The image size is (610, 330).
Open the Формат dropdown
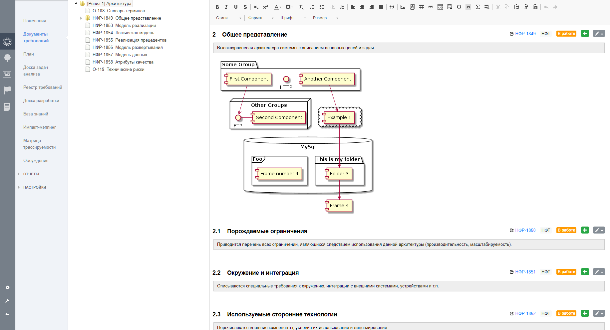click(261, 18)
